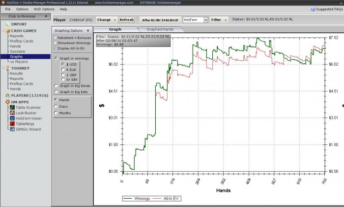Select Days x-axis radio button
This screenshot has height=207, width=344.
[56, 106]
